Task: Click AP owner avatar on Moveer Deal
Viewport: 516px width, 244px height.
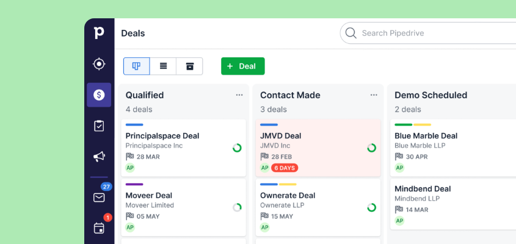Action: [x=130, y=228]
